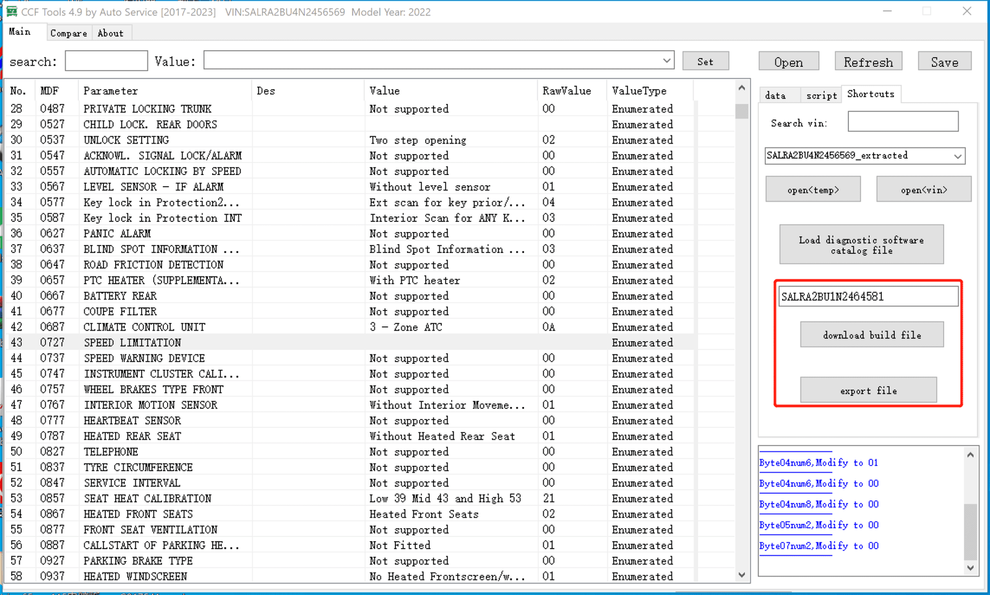This screenshot has height=595, width=990.
Task: Click inside the Search vin input field
Action: 902,121
